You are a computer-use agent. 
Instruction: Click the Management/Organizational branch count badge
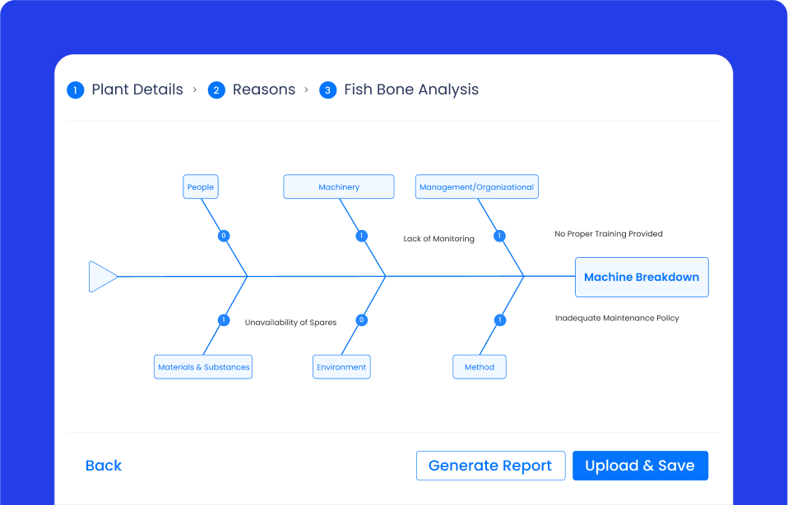[x=499, y=236]
